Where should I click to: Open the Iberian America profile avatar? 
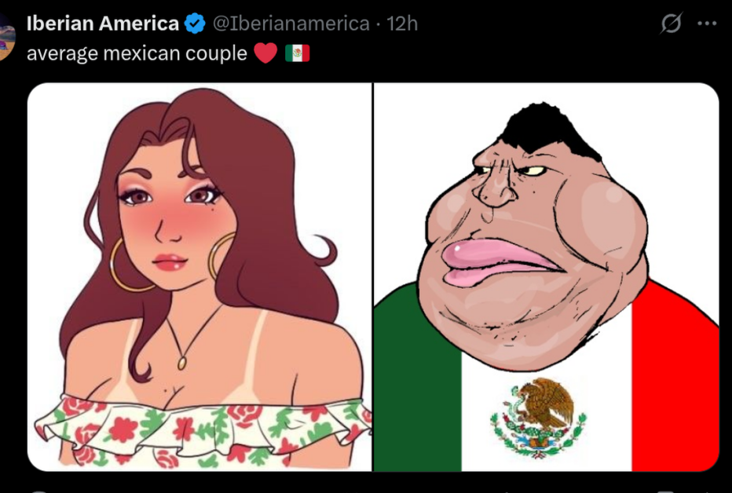click(x=6, y=36)
